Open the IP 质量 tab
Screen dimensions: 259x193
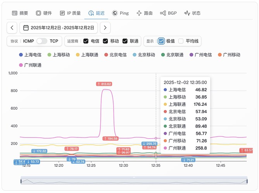point(70,13)
